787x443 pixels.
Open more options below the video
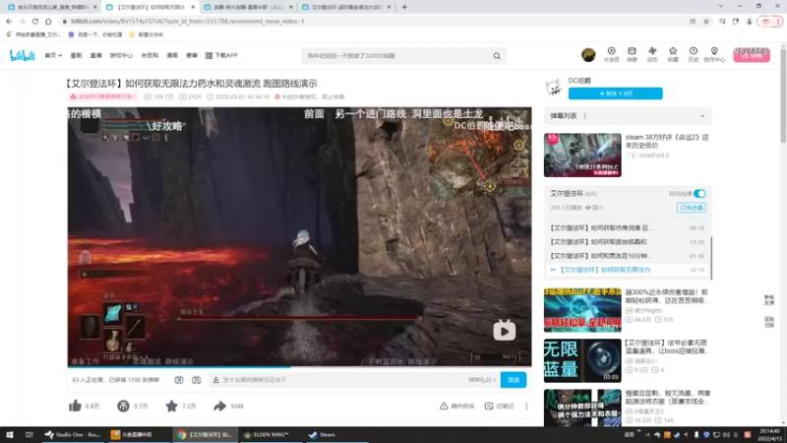click(x=526, y=406)
